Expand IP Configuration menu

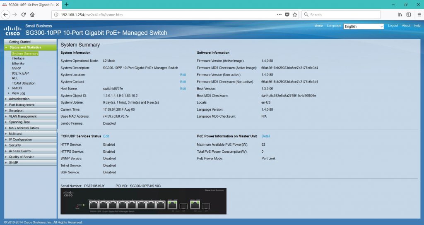(30, 139)
